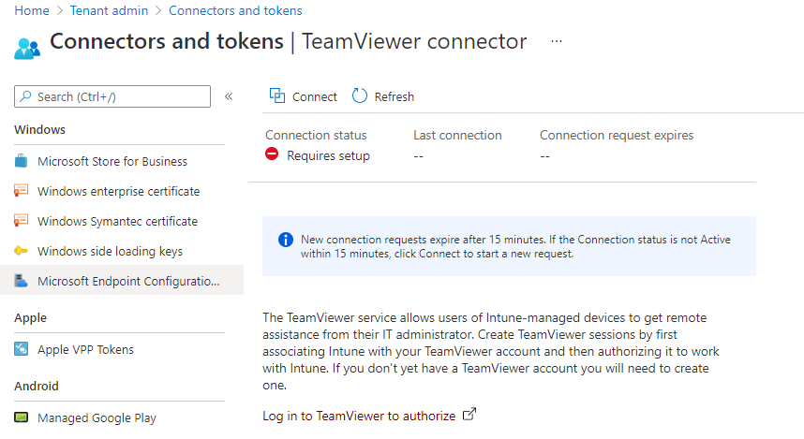Click the Connection request expires header
804x439 pixels.
point(617,135)
